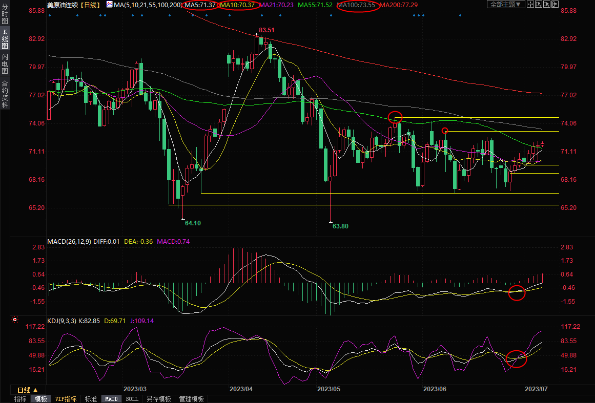Click the MA indicator chart icon
595x403 pixels.
click(110, 5)
